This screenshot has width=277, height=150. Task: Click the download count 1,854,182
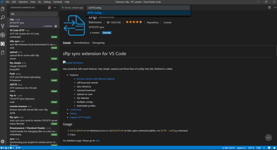point(114,22)
